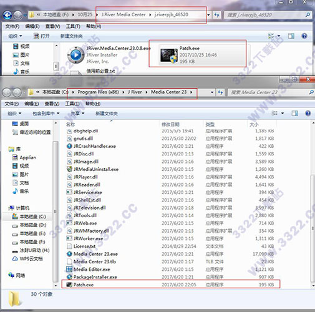The width and height of the screenshot is (315, 312).
Task: Click the J River breadcrumb segment
Action: click(135, 92)
